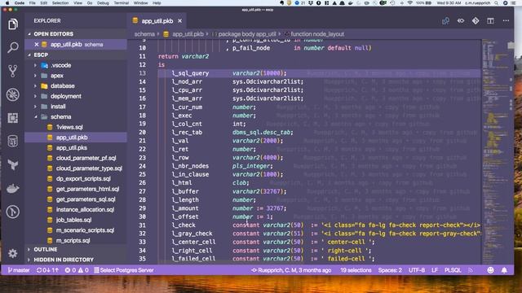Click the split editor icon

tap(490, 21)
